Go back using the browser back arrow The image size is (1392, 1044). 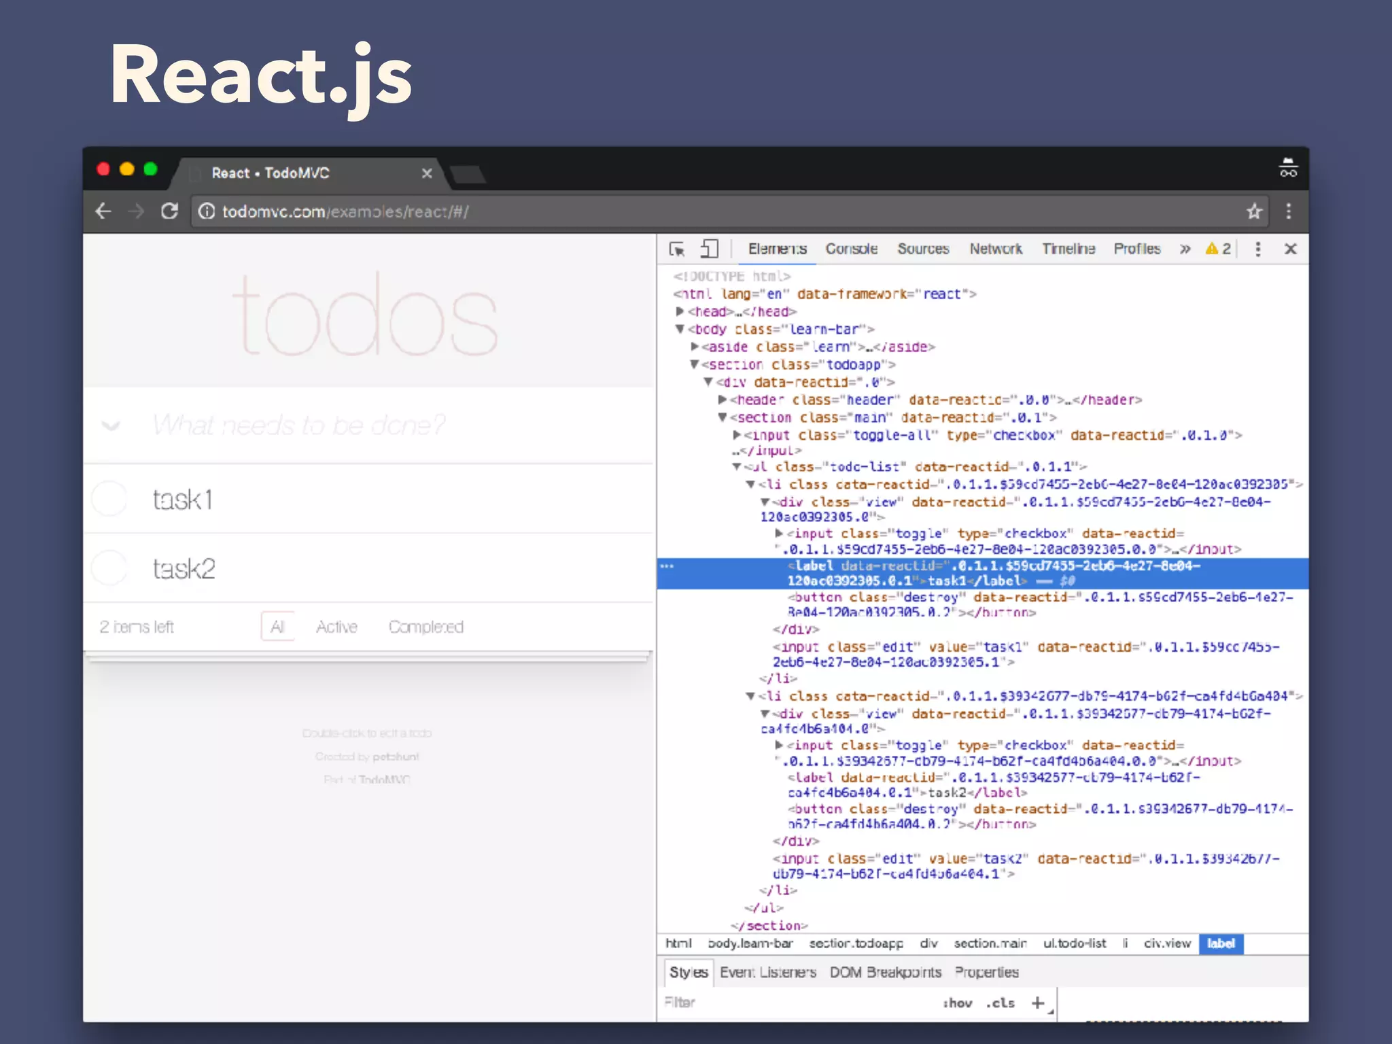pos(103,211)
